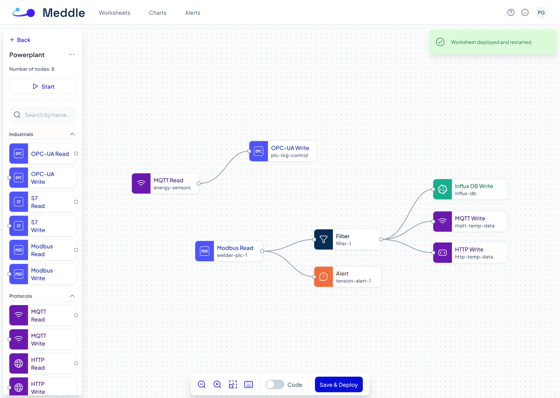
Task: Click the output port of Modbus Read node
Action: [x=262, y=251]
